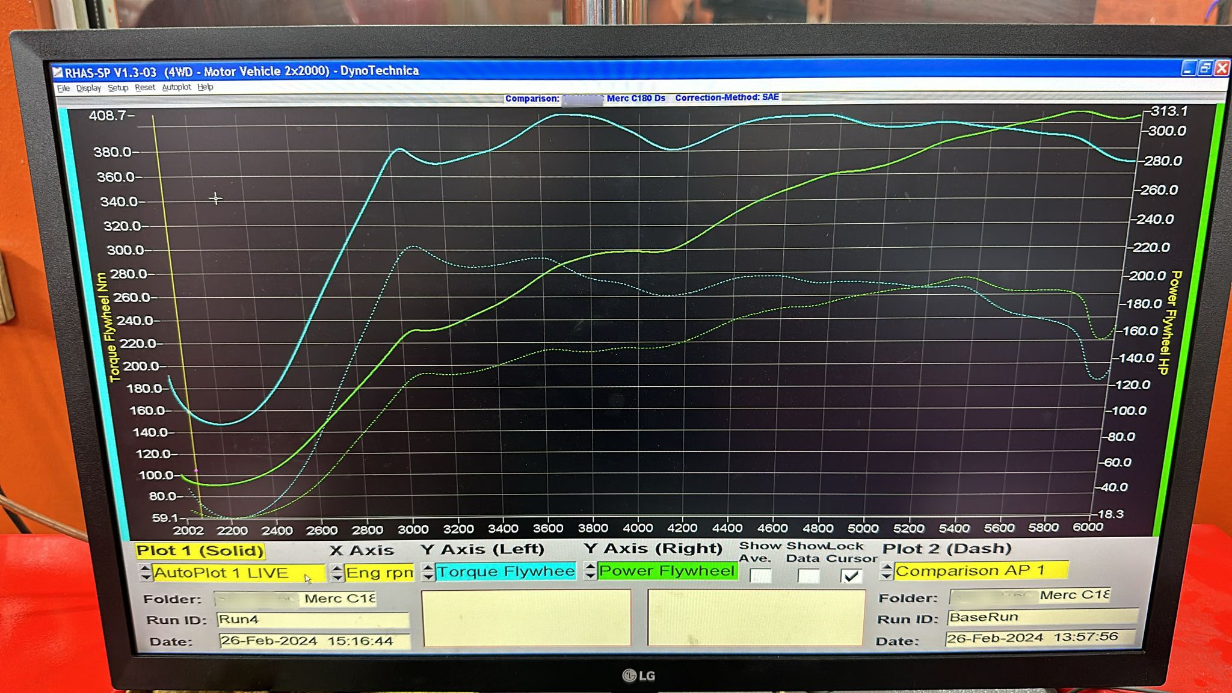Toggle the Show Ave. checkbox
This screenshot has height=693, width=1232.
(x=761, y=576)
